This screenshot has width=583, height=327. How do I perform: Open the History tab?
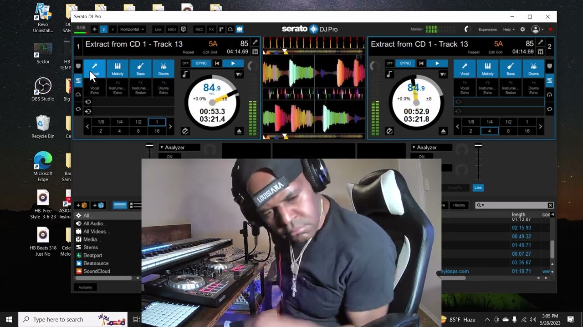coord(459,205)
